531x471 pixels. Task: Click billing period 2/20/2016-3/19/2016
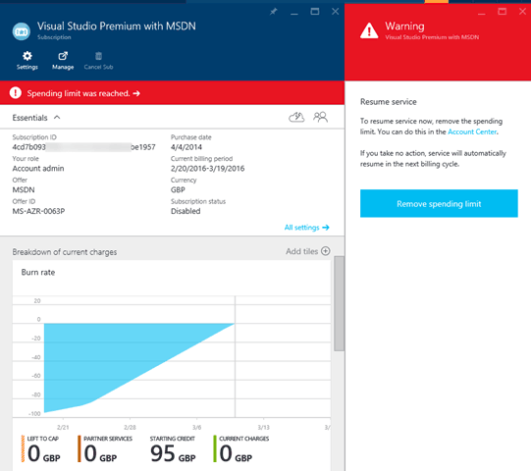coord(208,169)
